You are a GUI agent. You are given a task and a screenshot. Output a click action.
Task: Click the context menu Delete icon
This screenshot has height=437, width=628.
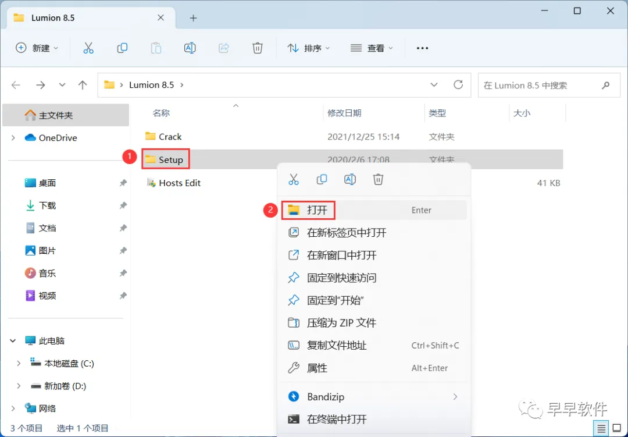tap(378, 179)
